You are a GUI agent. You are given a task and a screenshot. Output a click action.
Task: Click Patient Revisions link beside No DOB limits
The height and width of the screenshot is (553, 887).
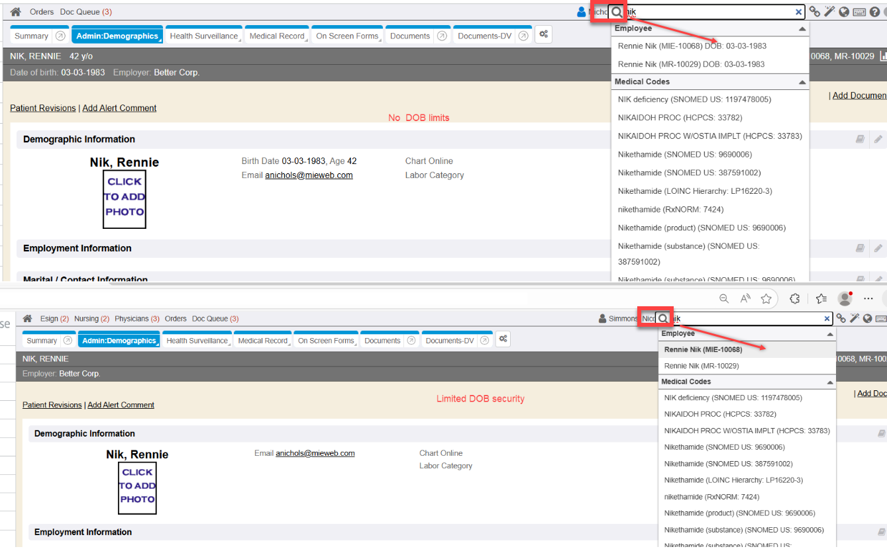pyautogui.click(x=43, y=108)
